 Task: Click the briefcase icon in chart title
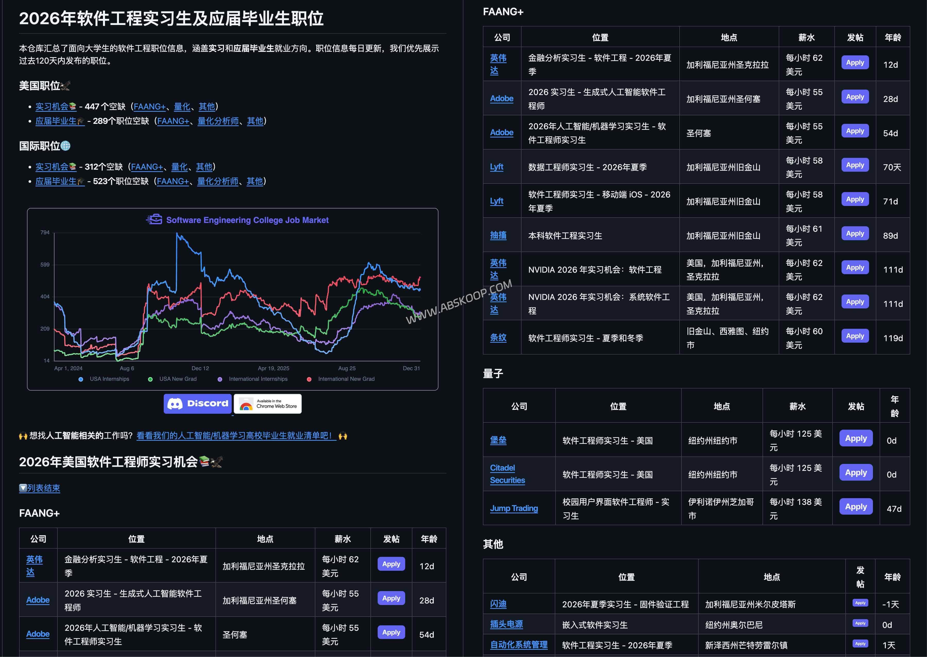tap(154, 220)
